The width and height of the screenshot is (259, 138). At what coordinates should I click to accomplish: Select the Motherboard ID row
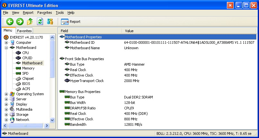pyautogui.click(x=158, y=43)
